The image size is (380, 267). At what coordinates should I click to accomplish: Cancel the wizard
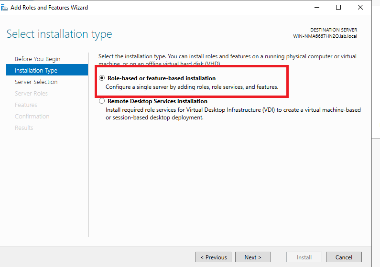344,257
